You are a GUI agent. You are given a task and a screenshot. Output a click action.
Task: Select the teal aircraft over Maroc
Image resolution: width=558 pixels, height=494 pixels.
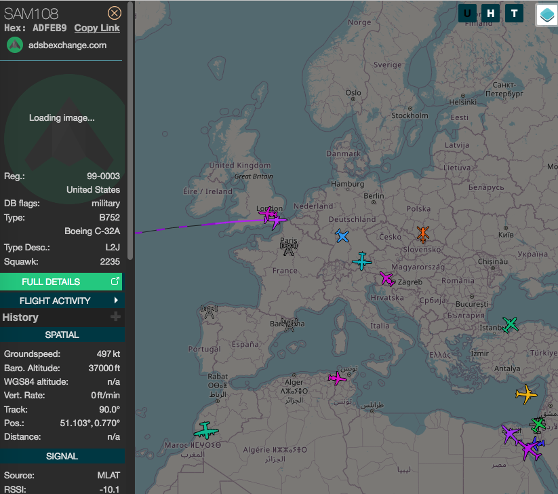click(x=205, y=431)
